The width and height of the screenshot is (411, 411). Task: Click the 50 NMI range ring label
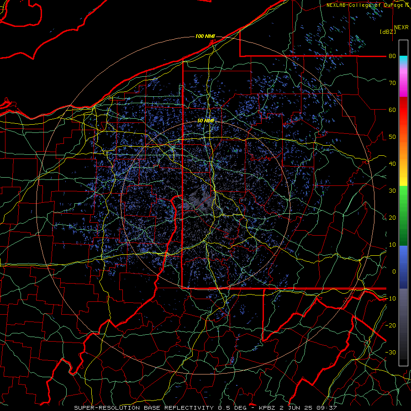(x=205, y=121)
